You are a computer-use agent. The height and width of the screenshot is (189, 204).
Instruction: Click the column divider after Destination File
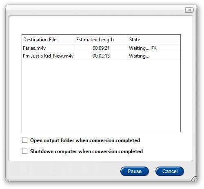tap(75, 40)
